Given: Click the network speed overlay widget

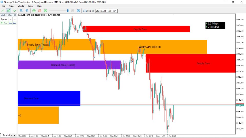Looking at the screenshot, I should 215,25.
